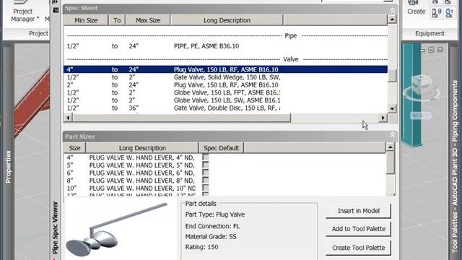Select Gate Valve, Solid Wedge row
This screenshot has width=462, height=260.
(x=225, y=77)
